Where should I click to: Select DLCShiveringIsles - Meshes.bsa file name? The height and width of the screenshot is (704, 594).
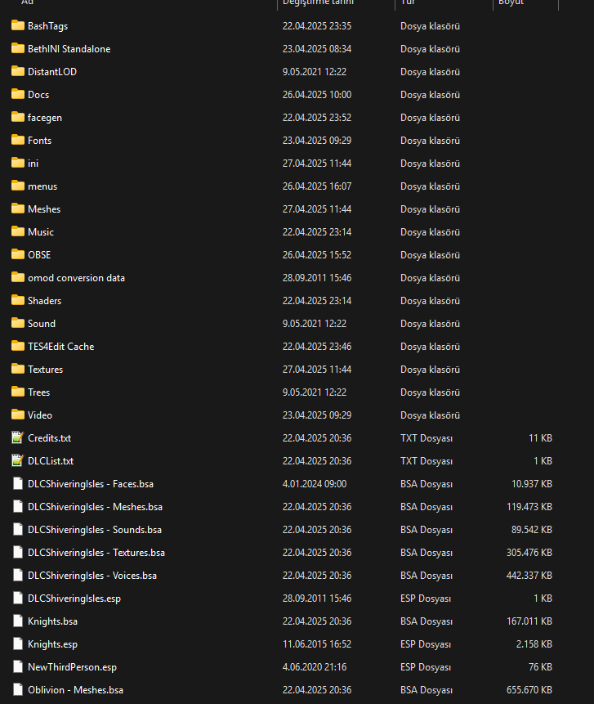pyautogui.click(x=95, y=507)
